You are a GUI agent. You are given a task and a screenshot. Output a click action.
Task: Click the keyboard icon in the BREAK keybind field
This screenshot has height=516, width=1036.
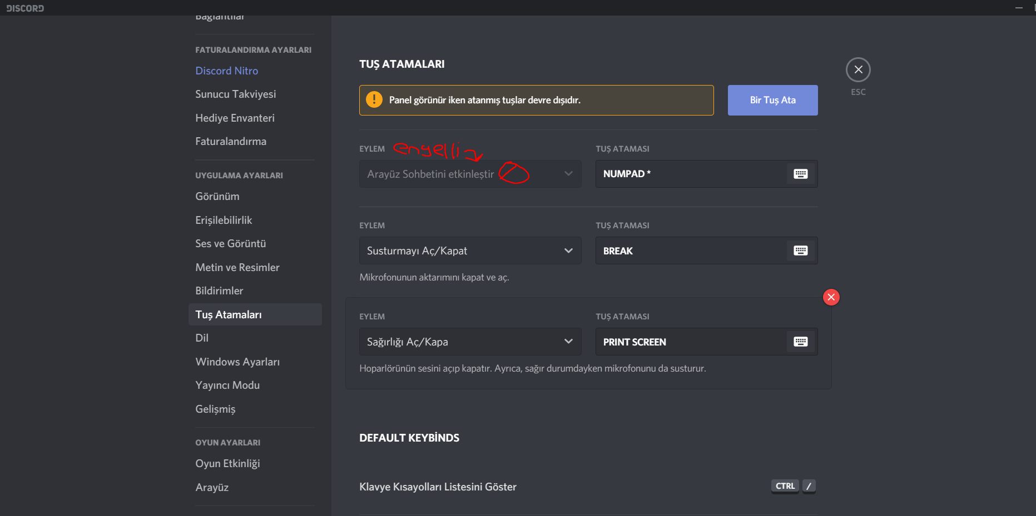(x=800, y=251)
